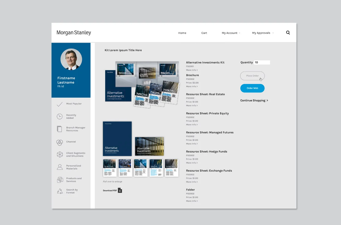Click the advisor profile photo
Image resolution: width=341 pixels, height=225 pixels.
(x=71, y=59)
